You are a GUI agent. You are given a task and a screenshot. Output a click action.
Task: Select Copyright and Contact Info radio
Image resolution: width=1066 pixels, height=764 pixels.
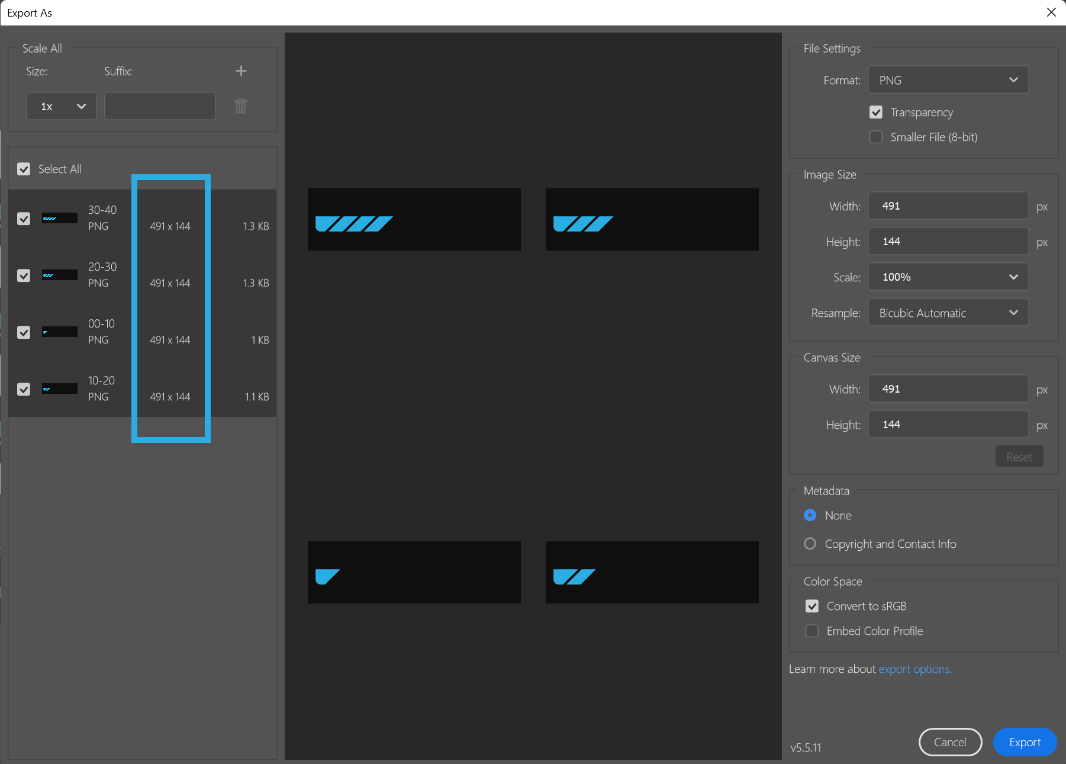pyautogui.click(x=810, y=544)
